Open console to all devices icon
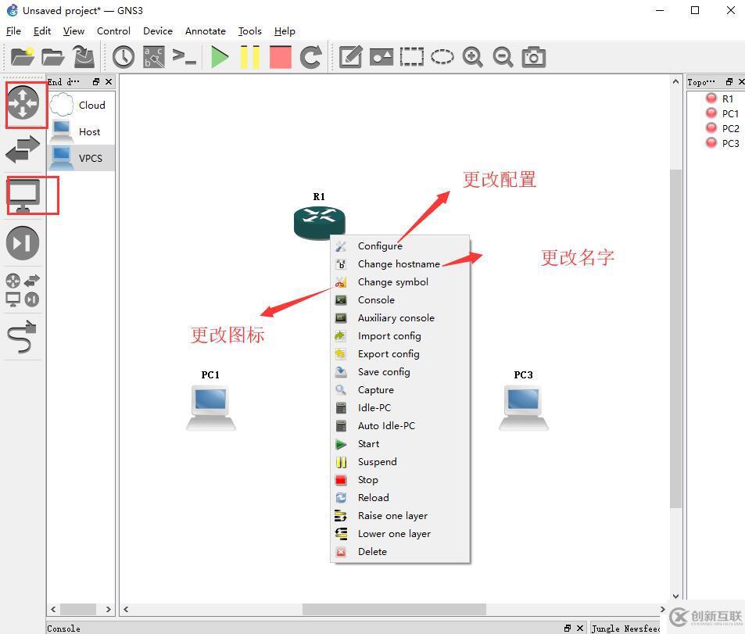Screen dimensions: 745x634 pyautogui.click(x=184, y=57)
